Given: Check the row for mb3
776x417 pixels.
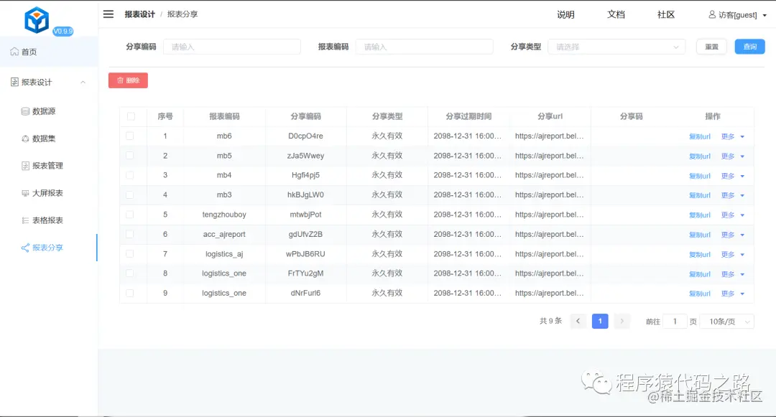Looking at the screenshot, I should [129, 195].
